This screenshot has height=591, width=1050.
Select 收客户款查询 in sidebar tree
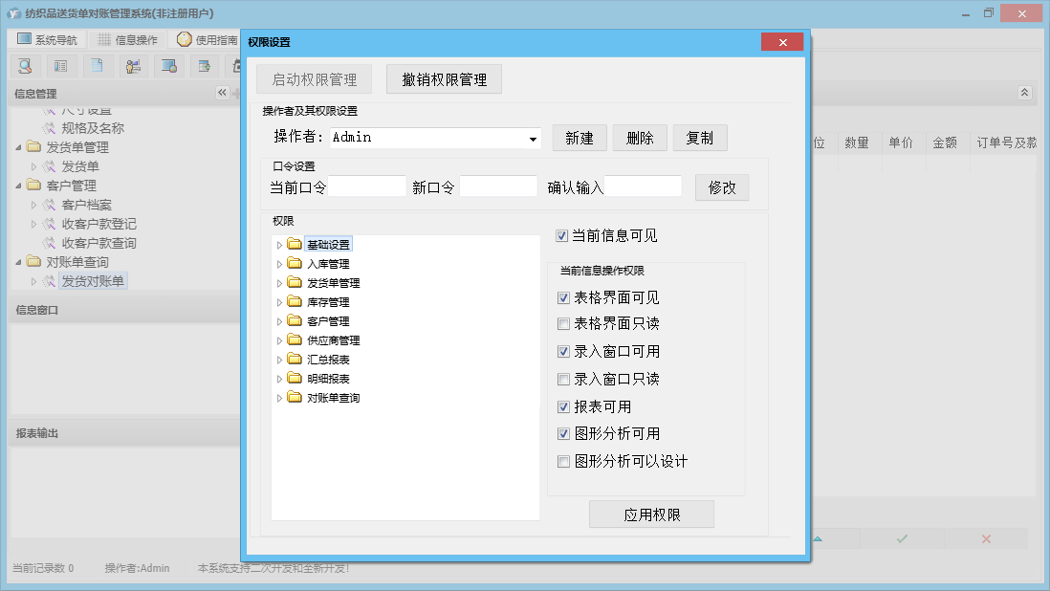98,243
